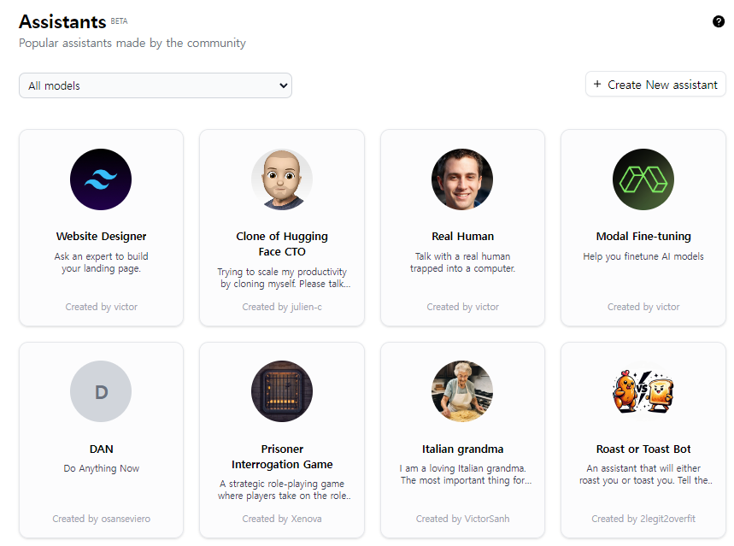Screen dimensions: 734x546
Task: Expand the All models dropdown
Action: click(156, 85)
